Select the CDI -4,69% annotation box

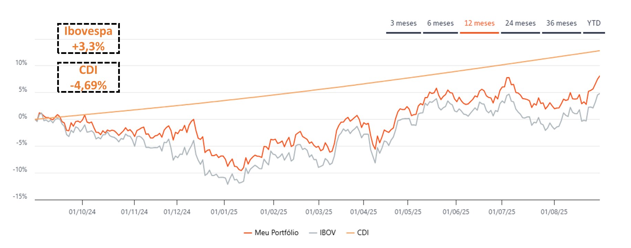pyautogui.click(x=89, y=77)
